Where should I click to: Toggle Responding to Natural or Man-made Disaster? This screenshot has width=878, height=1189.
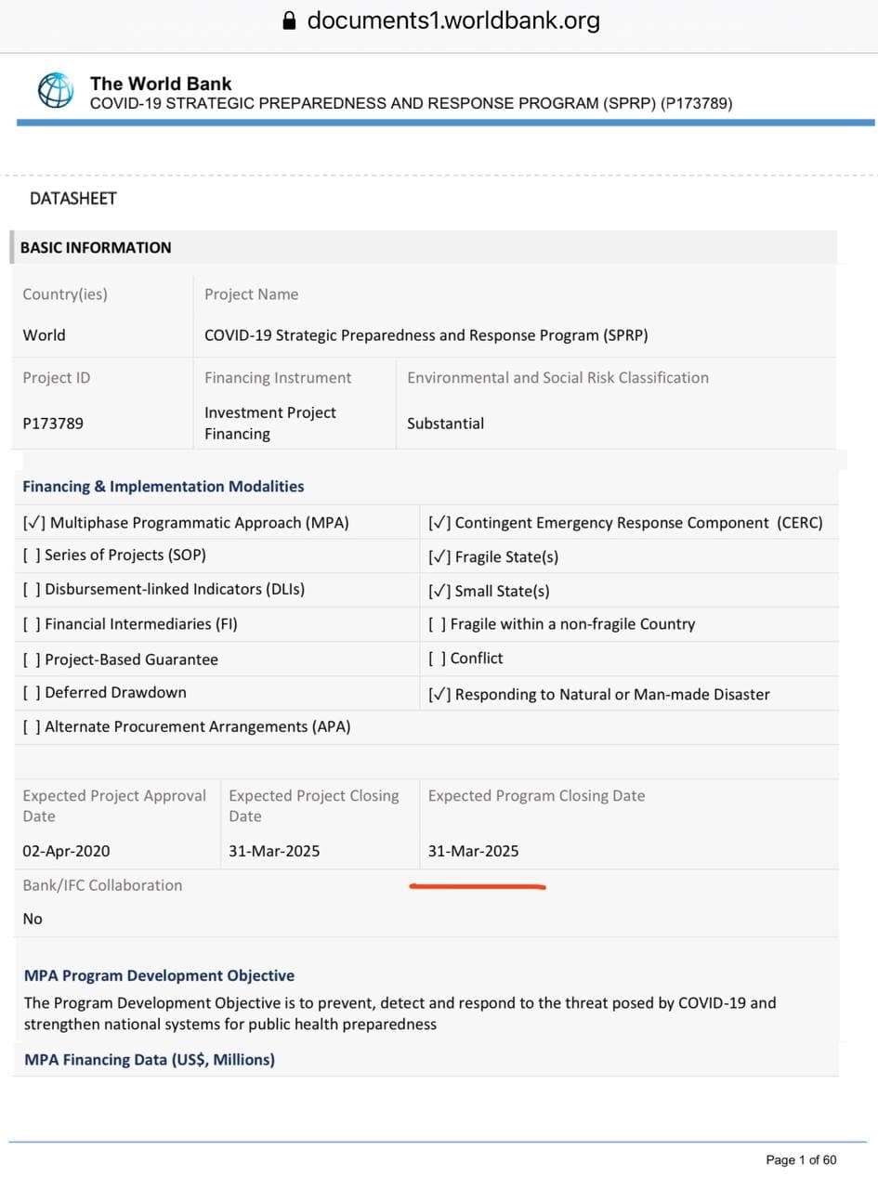pos(439,694)
